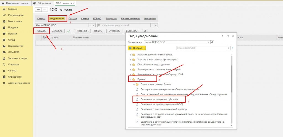This screenshot has width=283, height=137.
Task: Open the Операции section
Action: 13,64
